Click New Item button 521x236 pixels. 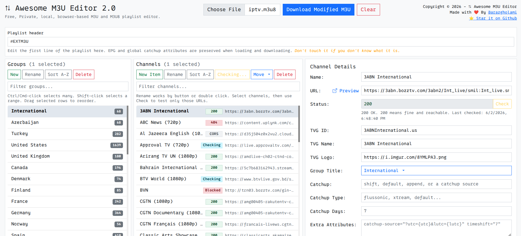pyautogui.click(x=150, y=74)
